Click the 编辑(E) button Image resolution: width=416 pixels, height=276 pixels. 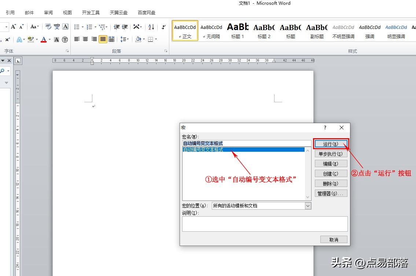(x=331, y=164)
